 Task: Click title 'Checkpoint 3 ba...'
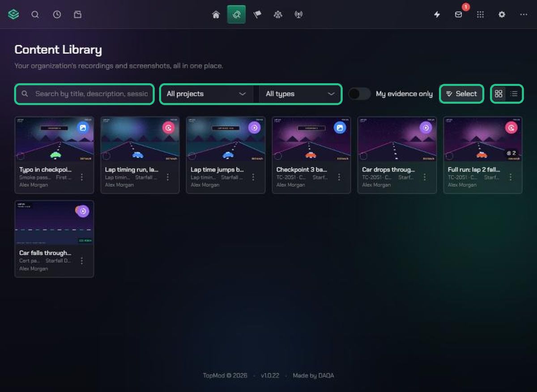302,170
